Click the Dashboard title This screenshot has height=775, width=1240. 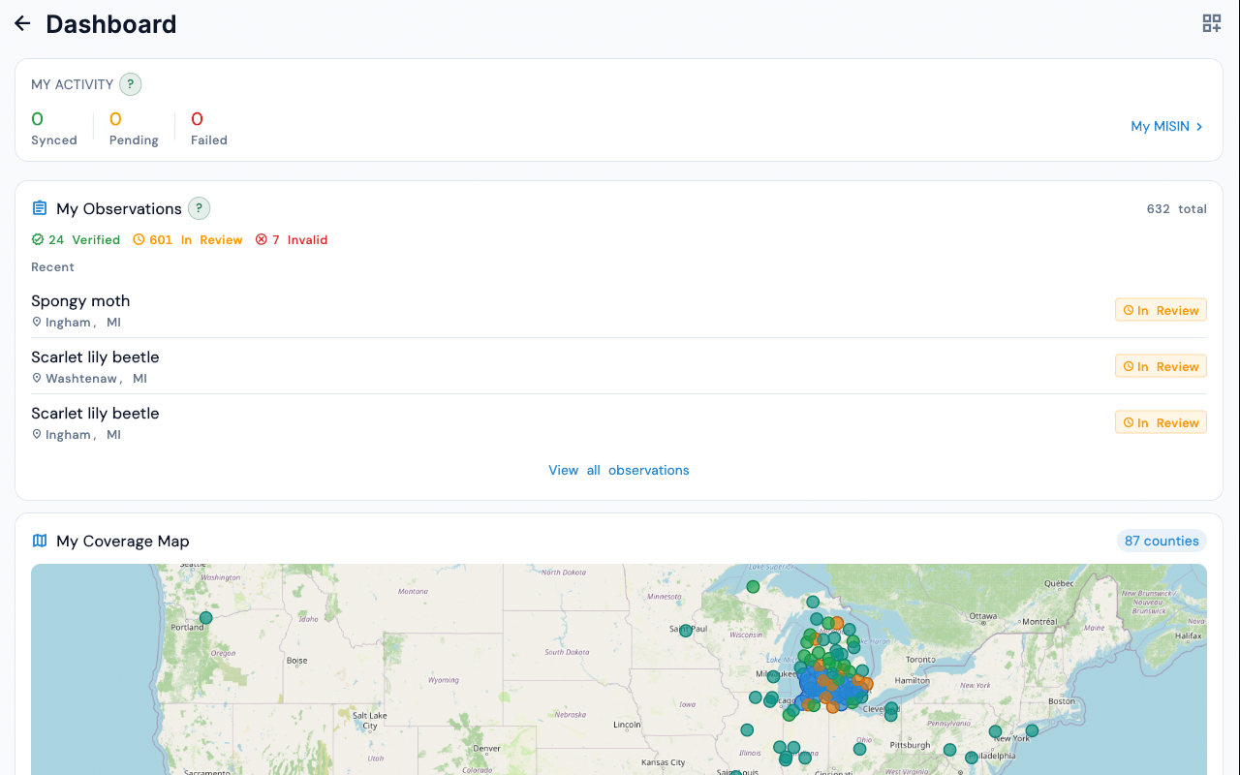(x=111, y=23)
